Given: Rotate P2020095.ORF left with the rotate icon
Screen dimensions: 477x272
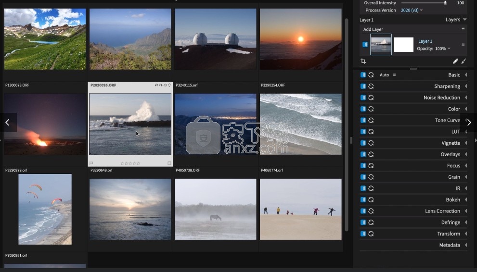Looking at the screenshot, I should (156, 86).
